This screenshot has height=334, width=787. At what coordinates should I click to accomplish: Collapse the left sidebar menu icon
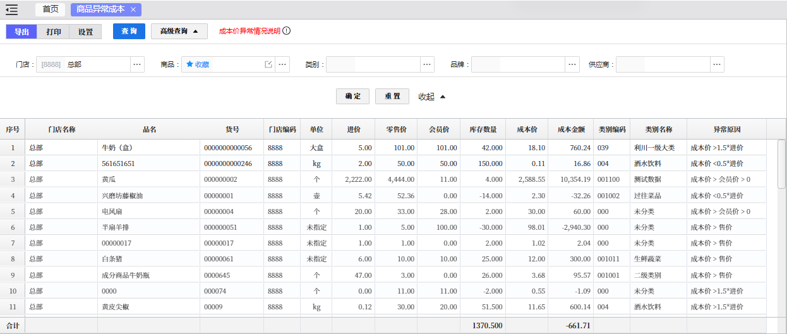click(11, 9)
